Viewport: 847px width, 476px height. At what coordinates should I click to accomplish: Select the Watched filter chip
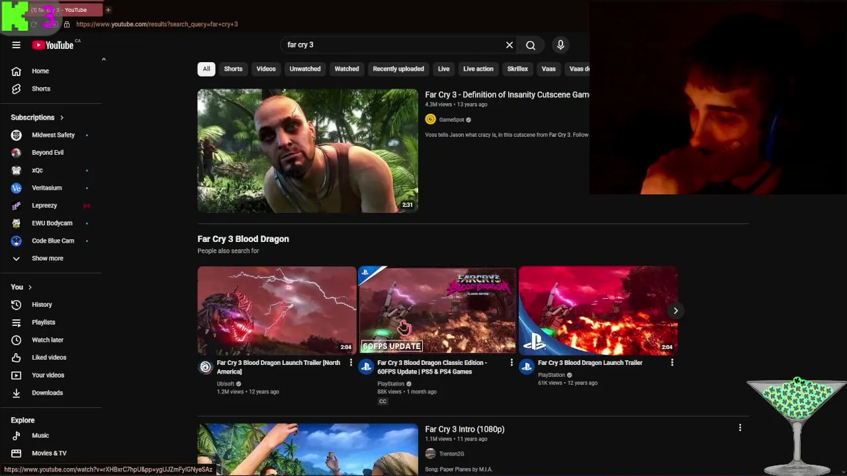click(x=347, y=69)
